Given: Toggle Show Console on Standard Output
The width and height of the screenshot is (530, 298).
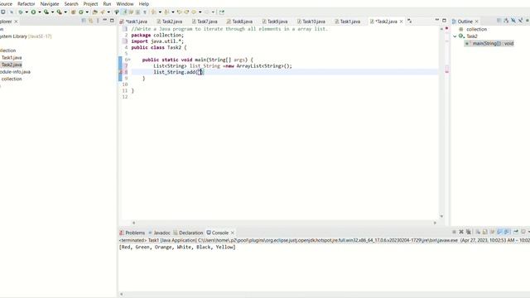Looking at the screenshot, I should 499,232.
